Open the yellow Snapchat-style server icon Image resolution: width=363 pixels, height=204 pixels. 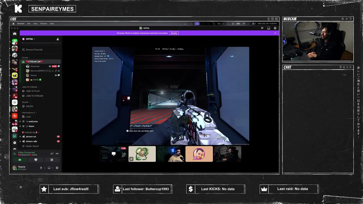[15, 75]
